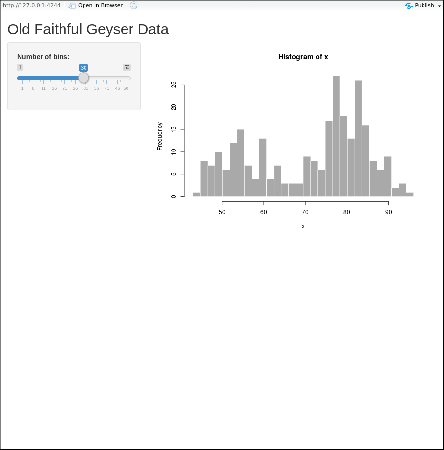Click the tallest histogram bar
This screenshot has width=444, height=450.
click(336, 136)
